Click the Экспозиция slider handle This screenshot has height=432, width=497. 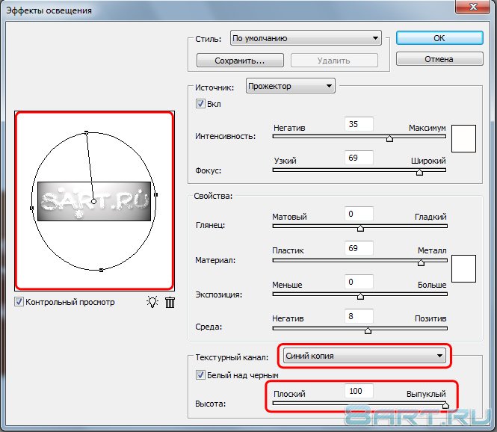pyautogui.click(x=360, y=296)
